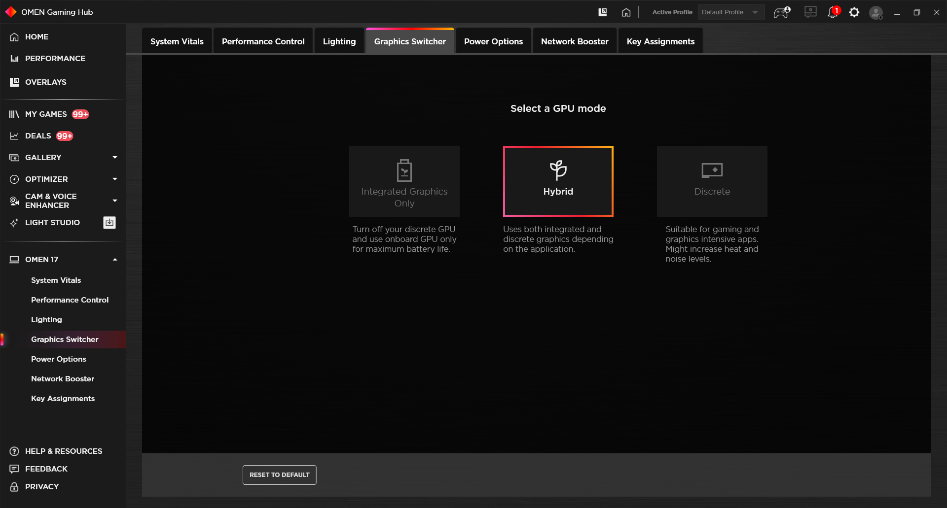The height and width of the screenshot is (508, 947).
Task: Open settings gear icon
Action: click(854, 12)
